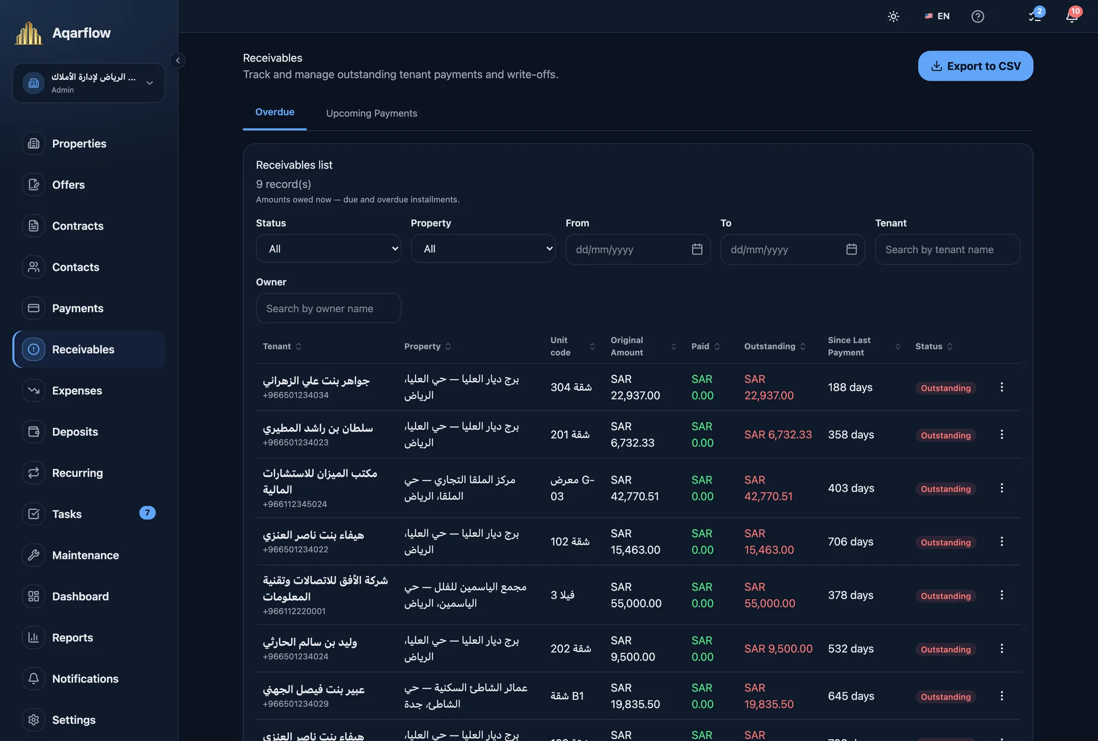Go to Recurring in the sidebar
This screenshot has height=741, width=1098.
click(x=89, y=473)
